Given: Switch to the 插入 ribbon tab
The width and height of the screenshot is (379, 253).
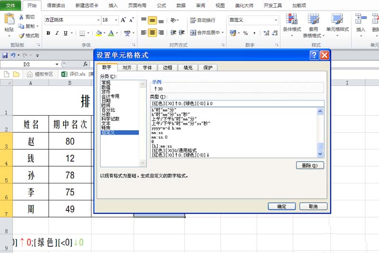Looking at the screenshot, I should [113, 5].
